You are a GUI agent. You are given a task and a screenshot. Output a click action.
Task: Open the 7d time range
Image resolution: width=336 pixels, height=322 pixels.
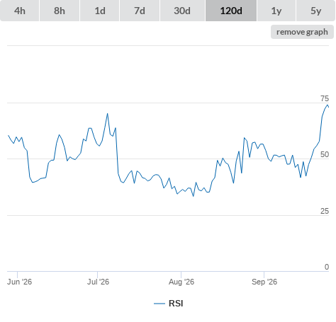(x=140, y=11)
